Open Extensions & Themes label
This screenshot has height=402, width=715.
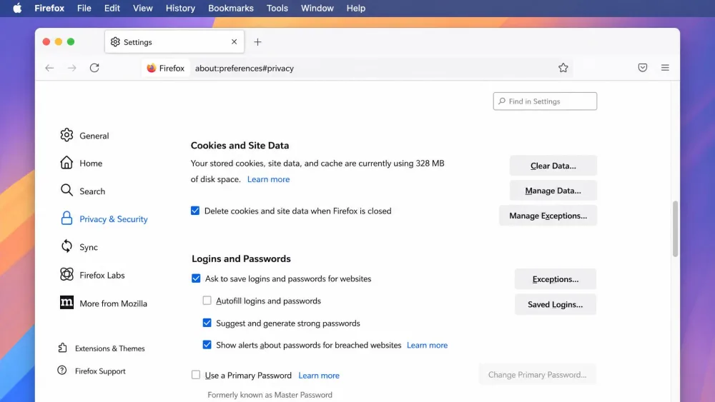point(110,348)
